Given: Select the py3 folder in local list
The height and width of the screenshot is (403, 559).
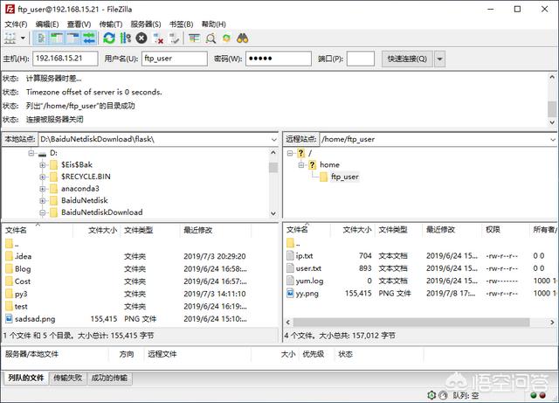Looking at the screenshot, I should pyautogui.click(x=21, y=294).
